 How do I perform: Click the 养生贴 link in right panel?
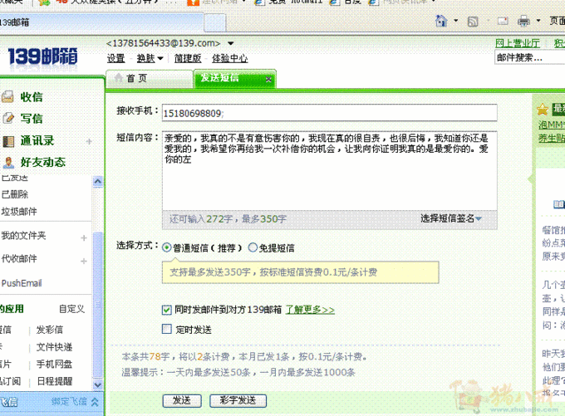552,138
